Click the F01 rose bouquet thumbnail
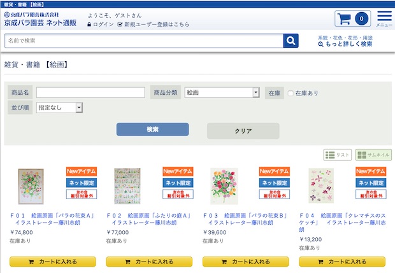The image size is (395, 273). coord(31,186)
